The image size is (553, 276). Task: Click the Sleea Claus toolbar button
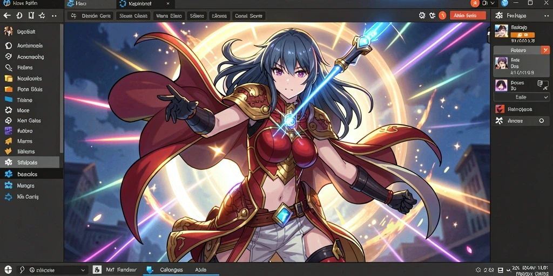134,16
